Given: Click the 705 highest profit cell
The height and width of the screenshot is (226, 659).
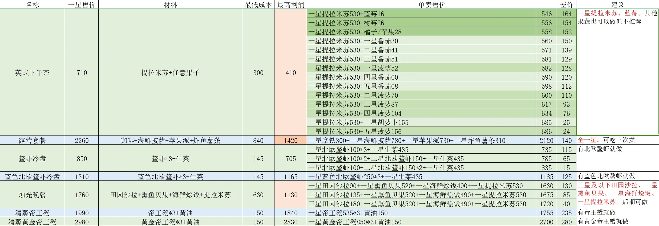Looking at the screenshot, I should pos(290,158).
